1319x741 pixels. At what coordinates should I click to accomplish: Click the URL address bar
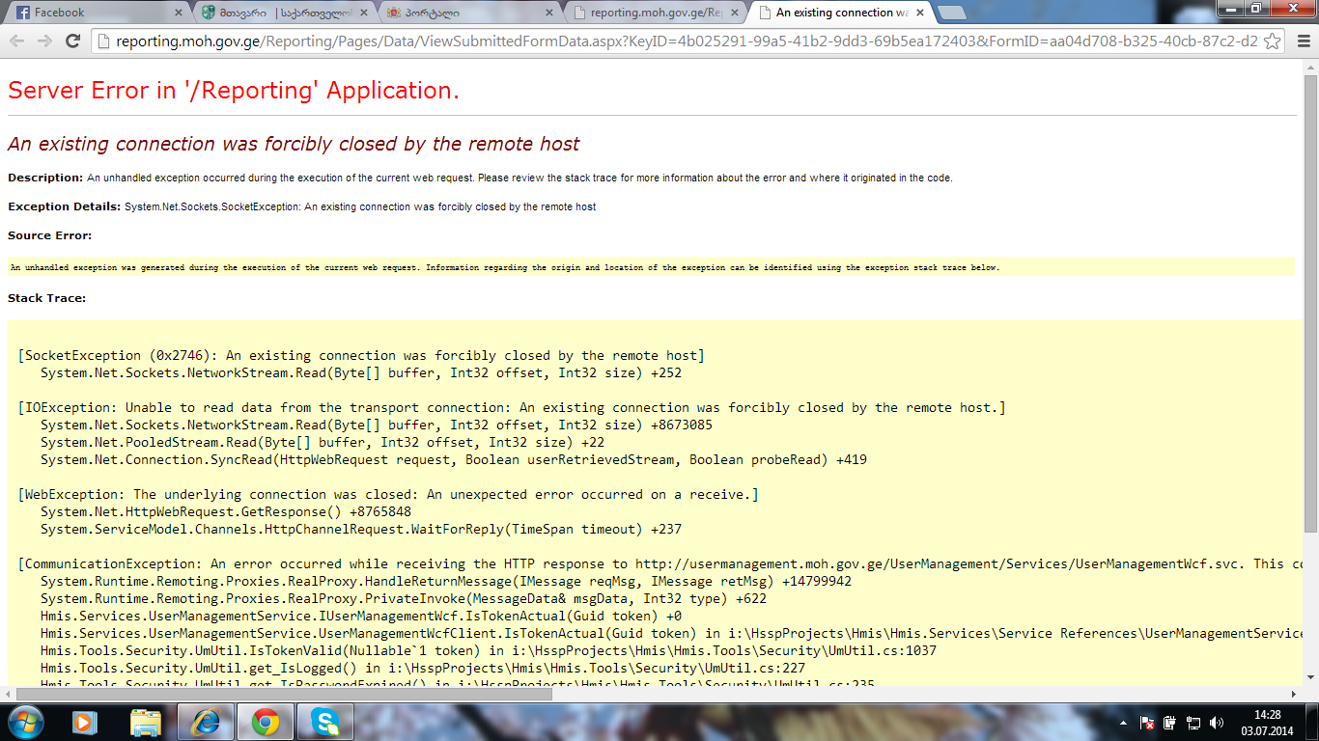676,41
